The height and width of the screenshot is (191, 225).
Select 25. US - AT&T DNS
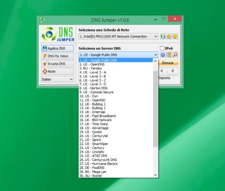[116, 155]
